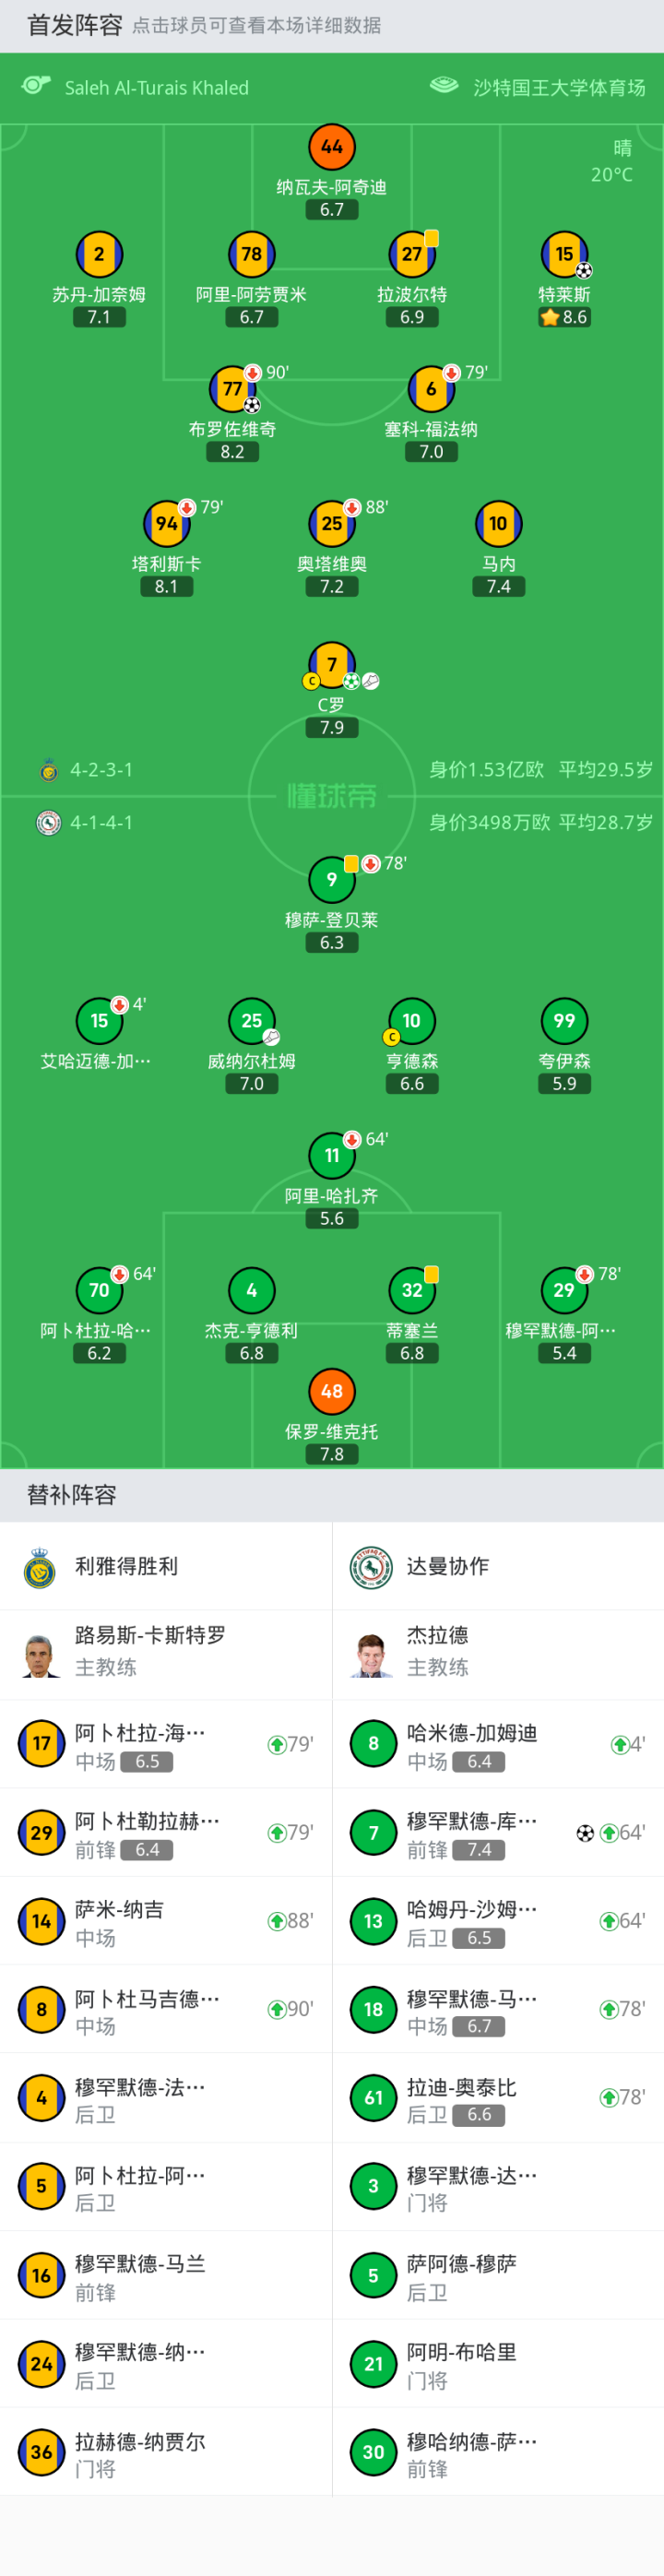This screenshot has width=664, height=2576.
Task: Tap 特莱斯 number 15 player badge
Action: coord(564,254)
